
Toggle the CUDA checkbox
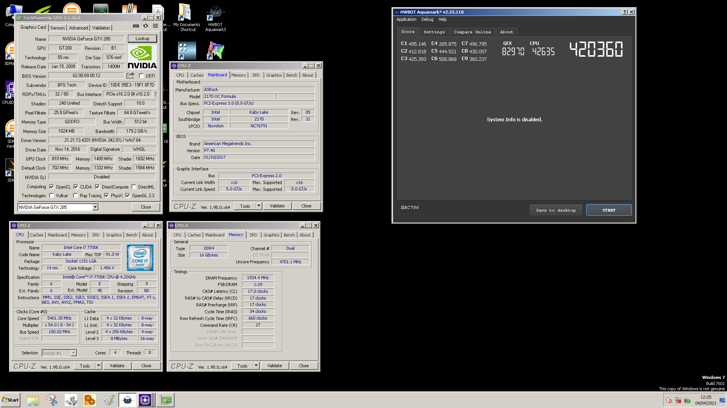[76, 187]
